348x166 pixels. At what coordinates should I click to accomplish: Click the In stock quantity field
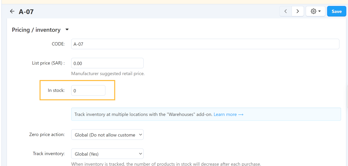point(88,91)
